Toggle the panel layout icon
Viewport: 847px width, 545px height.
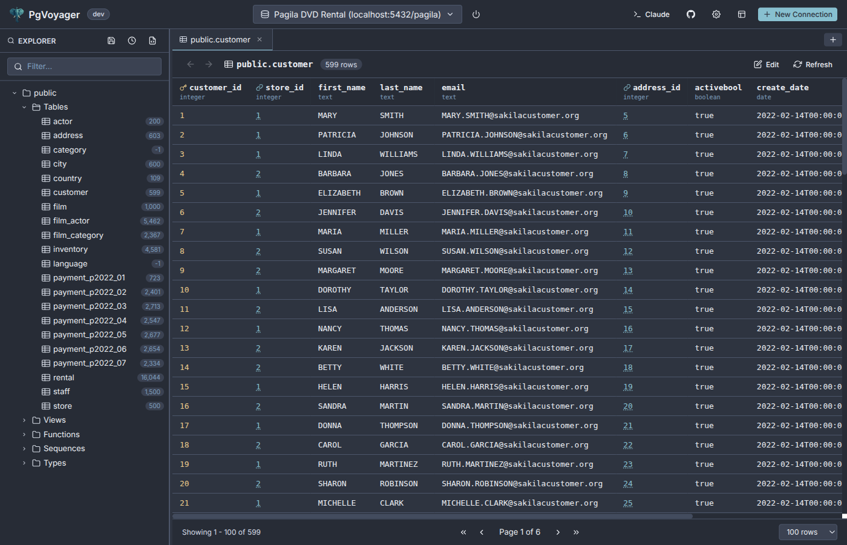click(742, 14)
